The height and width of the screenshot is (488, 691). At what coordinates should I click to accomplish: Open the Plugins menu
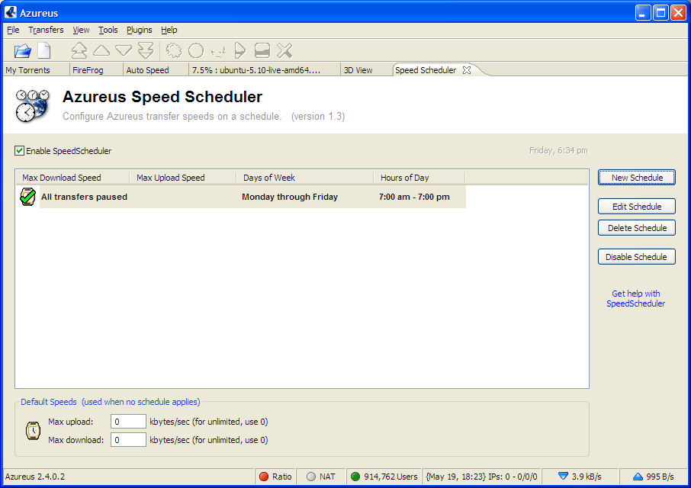pyautogui.click(x=140, y=30)
